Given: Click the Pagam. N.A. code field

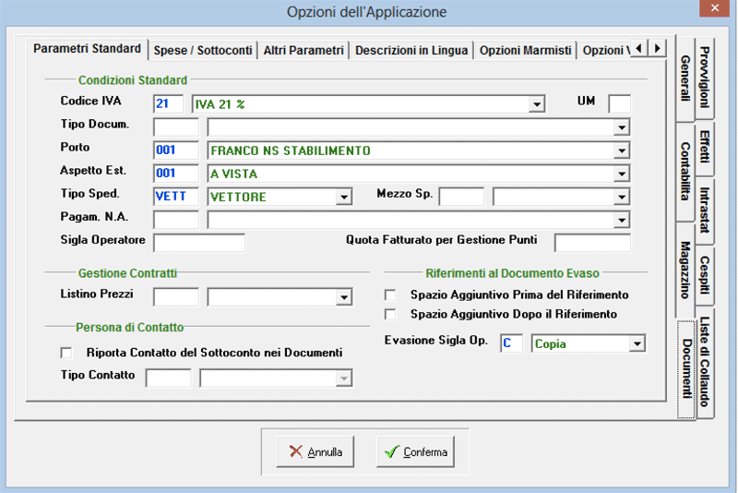Looking at the screenshot, I should (x=176, y=220).
